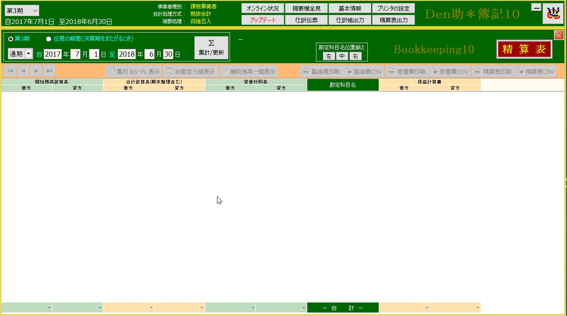Open the 第3期 fiscal period dropdown

pyautogui.click(x=22, y=10)
